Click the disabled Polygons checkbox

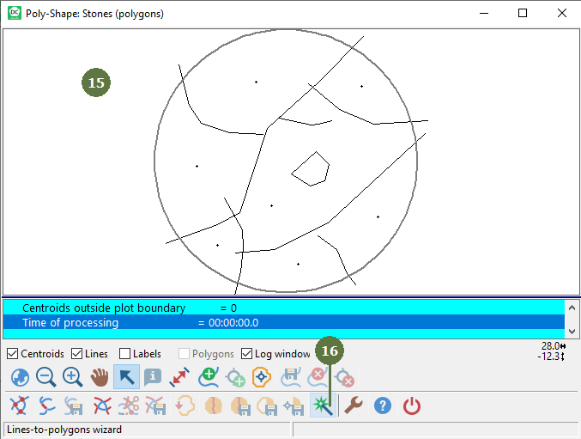click(x=185, y=354)
